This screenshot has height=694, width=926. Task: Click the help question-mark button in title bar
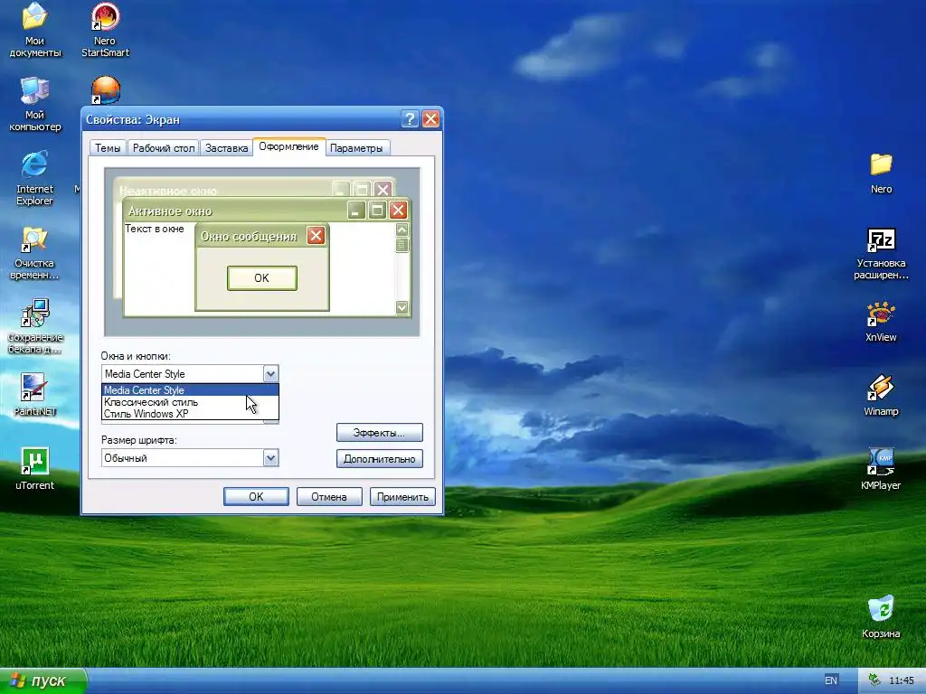tap(410, 118)
